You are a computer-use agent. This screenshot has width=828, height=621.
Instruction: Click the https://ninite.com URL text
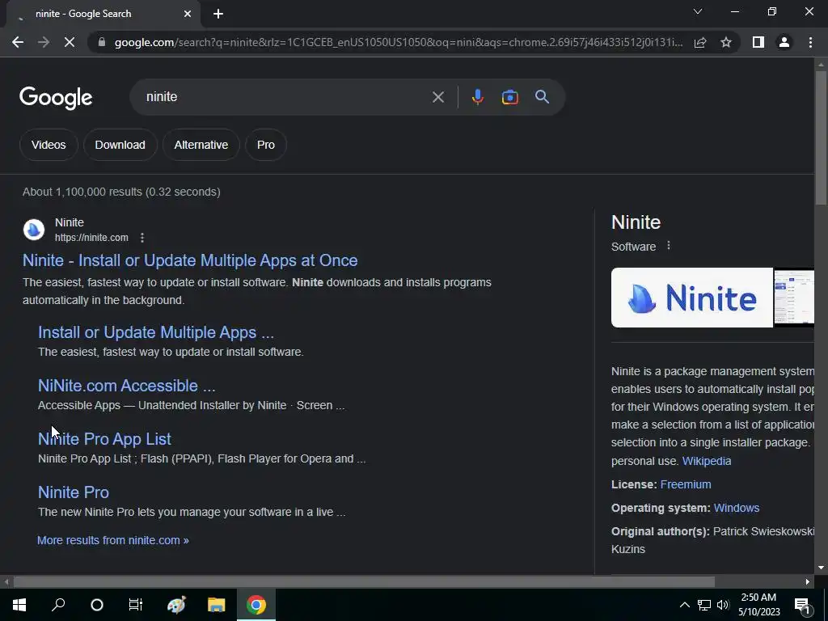tap(91, 238)
